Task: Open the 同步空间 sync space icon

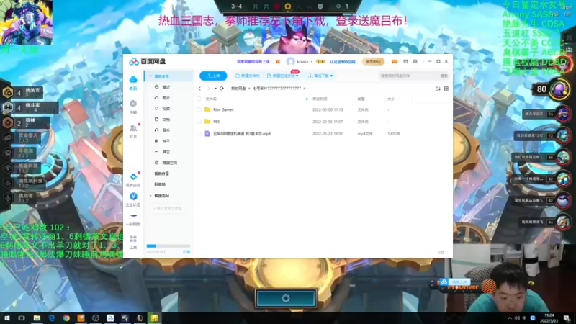Action: pyautogui.click(x=133, y=177)
